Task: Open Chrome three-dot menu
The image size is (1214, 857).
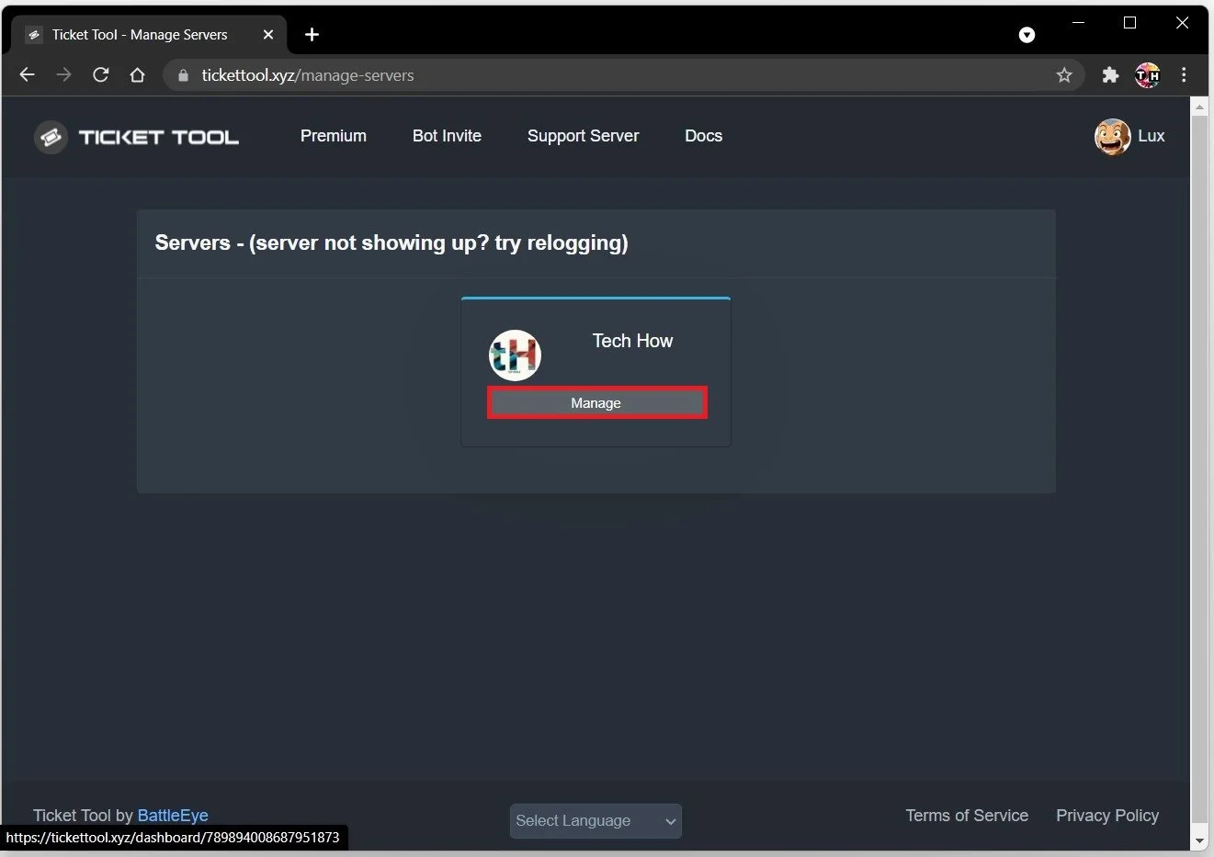Action: click(x=1184, y=75)
